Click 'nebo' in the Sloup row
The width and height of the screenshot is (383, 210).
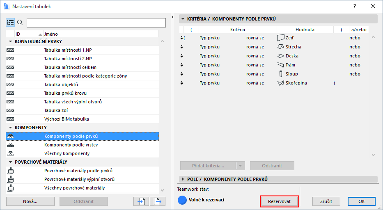tap(355, 74)
